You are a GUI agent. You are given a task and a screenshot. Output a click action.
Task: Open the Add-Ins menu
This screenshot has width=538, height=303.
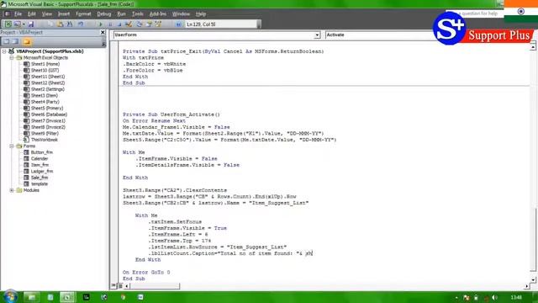coord(158,14)
